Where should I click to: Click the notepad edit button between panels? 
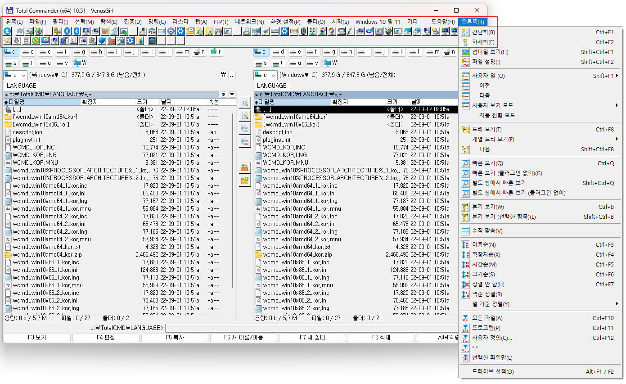coord(245,116)
